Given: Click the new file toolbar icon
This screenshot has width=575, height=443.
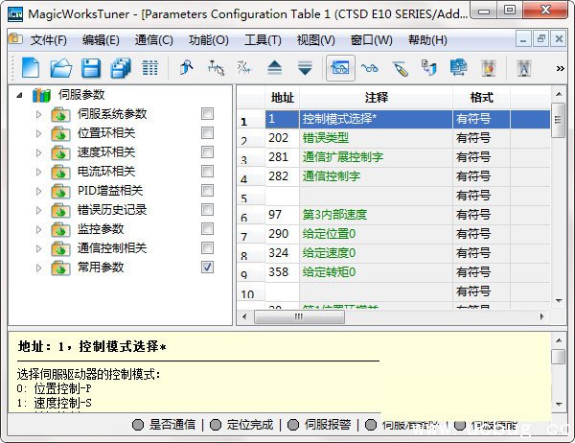Looking at the screenshot, I should pyautogui.click(x=30, y=68).
